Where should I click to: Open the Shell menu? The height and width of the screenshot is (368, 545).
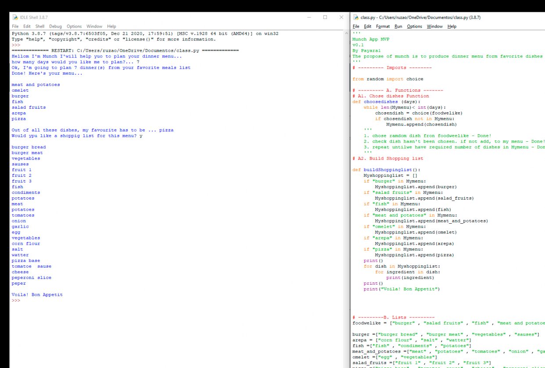click(40, 26)
